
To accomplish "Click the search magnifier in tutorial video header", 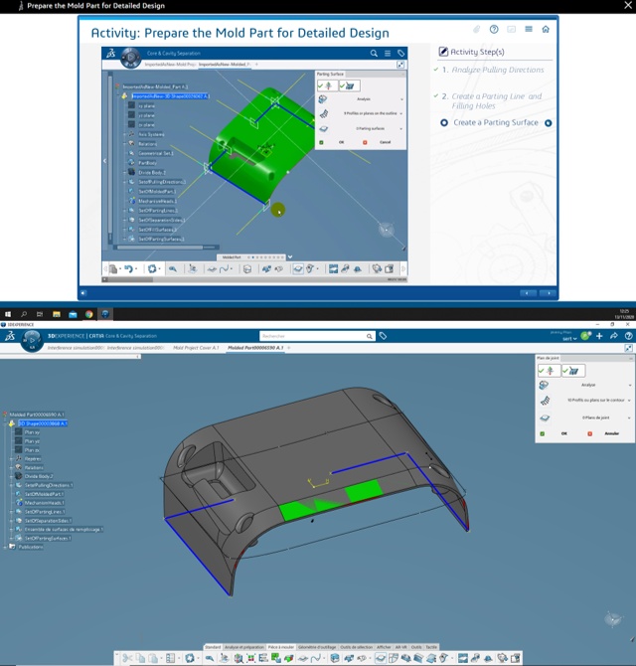I will (x=374, y=53).
